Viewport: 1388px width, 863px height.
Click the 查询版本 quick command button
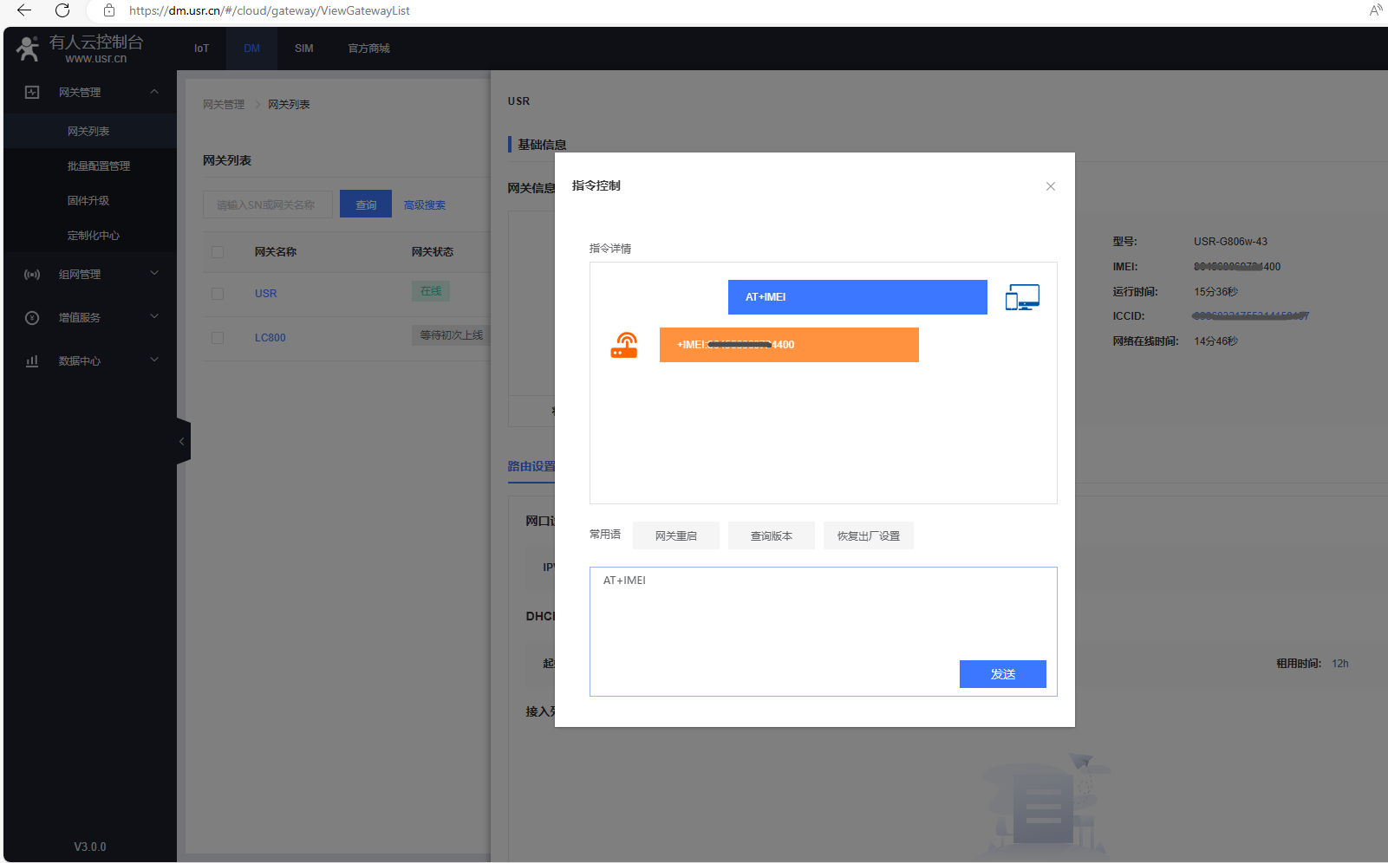click(771, 535)
